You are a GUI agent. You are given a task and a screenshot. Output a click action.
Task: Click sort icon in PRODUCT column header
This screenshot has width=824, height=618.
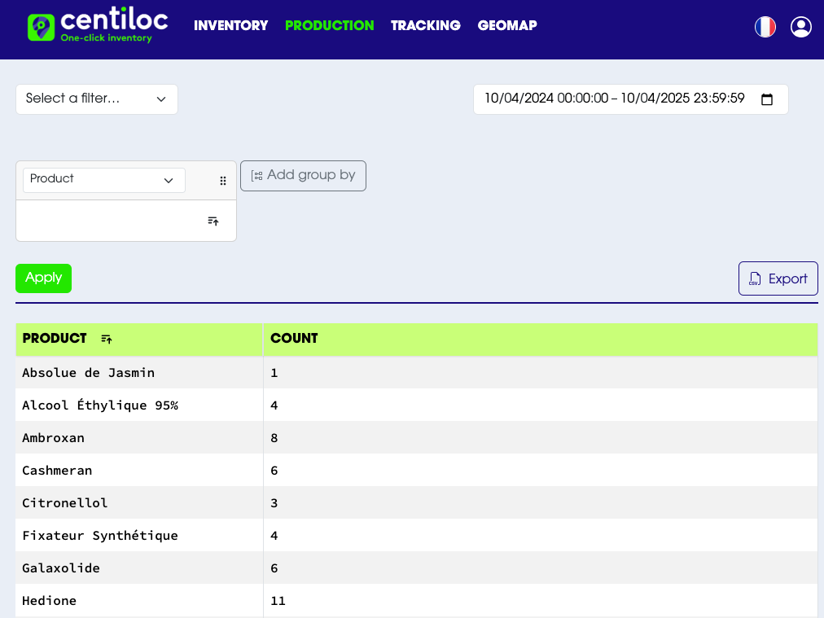(x=107, y=339)
